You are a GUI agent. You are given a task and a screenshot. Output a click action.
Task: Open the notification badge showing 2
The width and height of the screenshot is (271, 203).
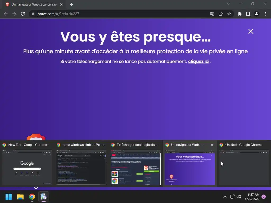pyautogui.click(x=264, y=197)
